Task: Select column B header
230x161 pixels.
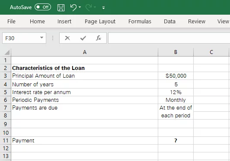Action: (176, 52)
